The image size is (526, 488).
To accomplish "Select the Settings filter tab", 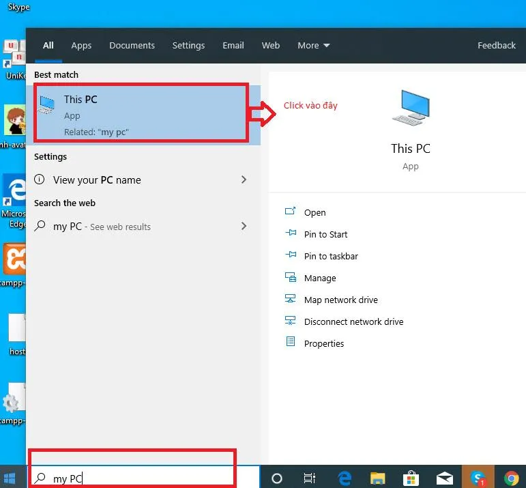I will click(x=188, y=46).
